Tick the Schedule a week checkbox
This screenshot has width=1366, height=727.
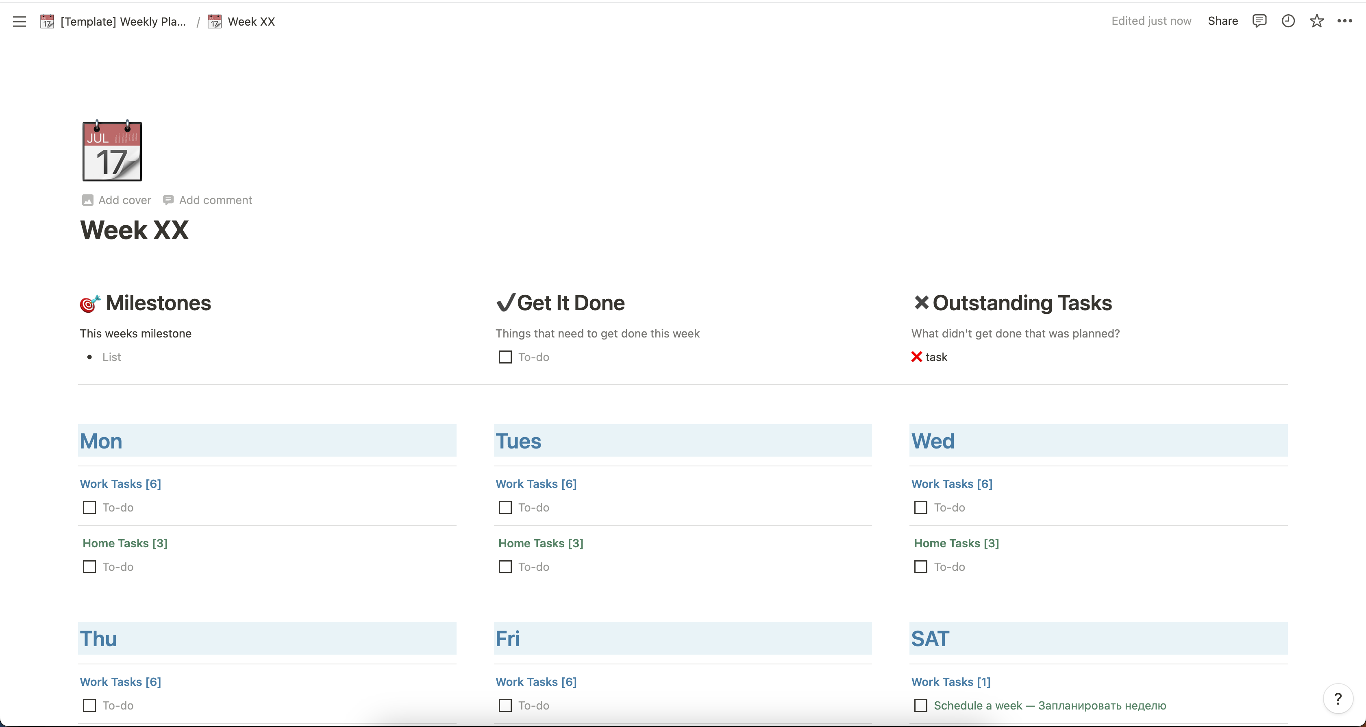point(921,705)
